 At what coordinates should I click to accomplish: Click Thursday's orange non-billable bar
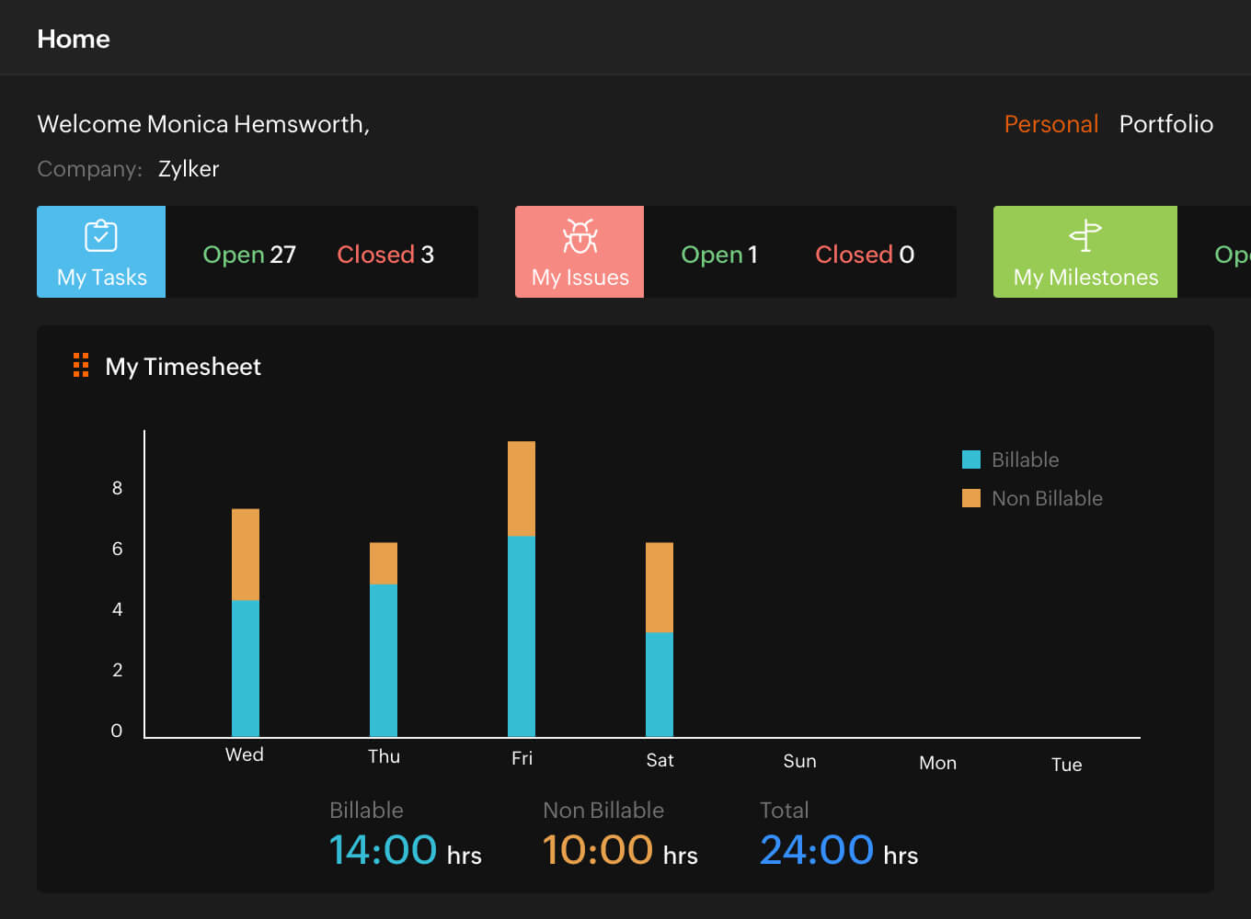384,563
